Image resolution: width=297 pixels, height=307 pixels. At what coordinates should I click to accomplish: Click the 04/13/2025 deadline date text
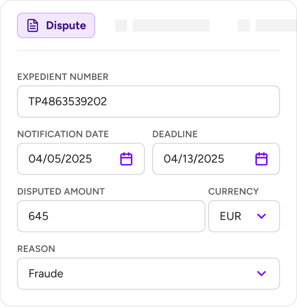tap(194, 159)
